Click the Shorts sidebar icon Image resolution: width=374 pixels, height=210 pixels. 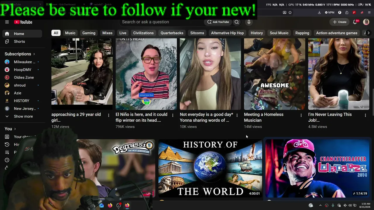7,41
